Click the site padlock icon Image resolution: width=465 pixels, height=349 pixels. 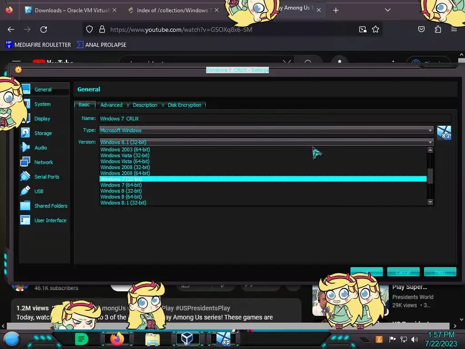click(x=102, y=30)
